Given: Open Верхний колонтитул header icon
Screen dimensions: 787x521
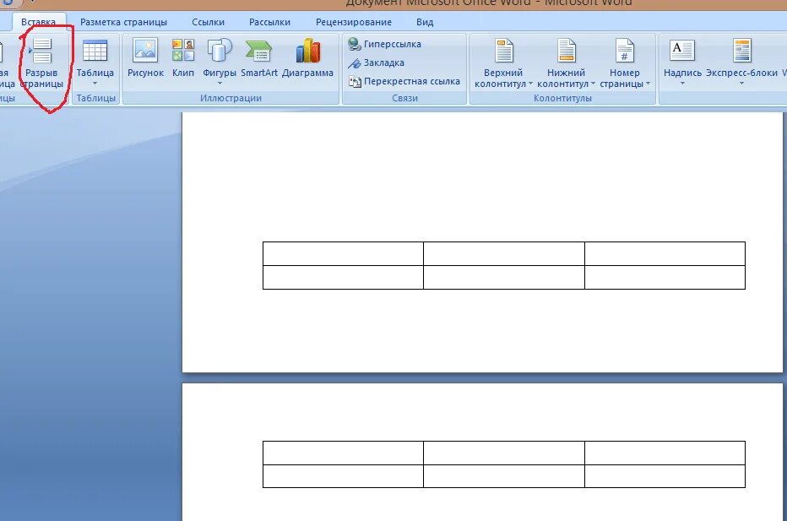Looking at the screenshot, I should tap(503, 51).
